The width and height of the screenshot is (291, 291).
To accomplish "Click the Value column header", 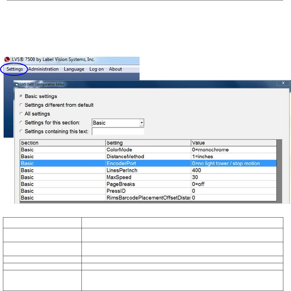I will (x=234, y=143).
